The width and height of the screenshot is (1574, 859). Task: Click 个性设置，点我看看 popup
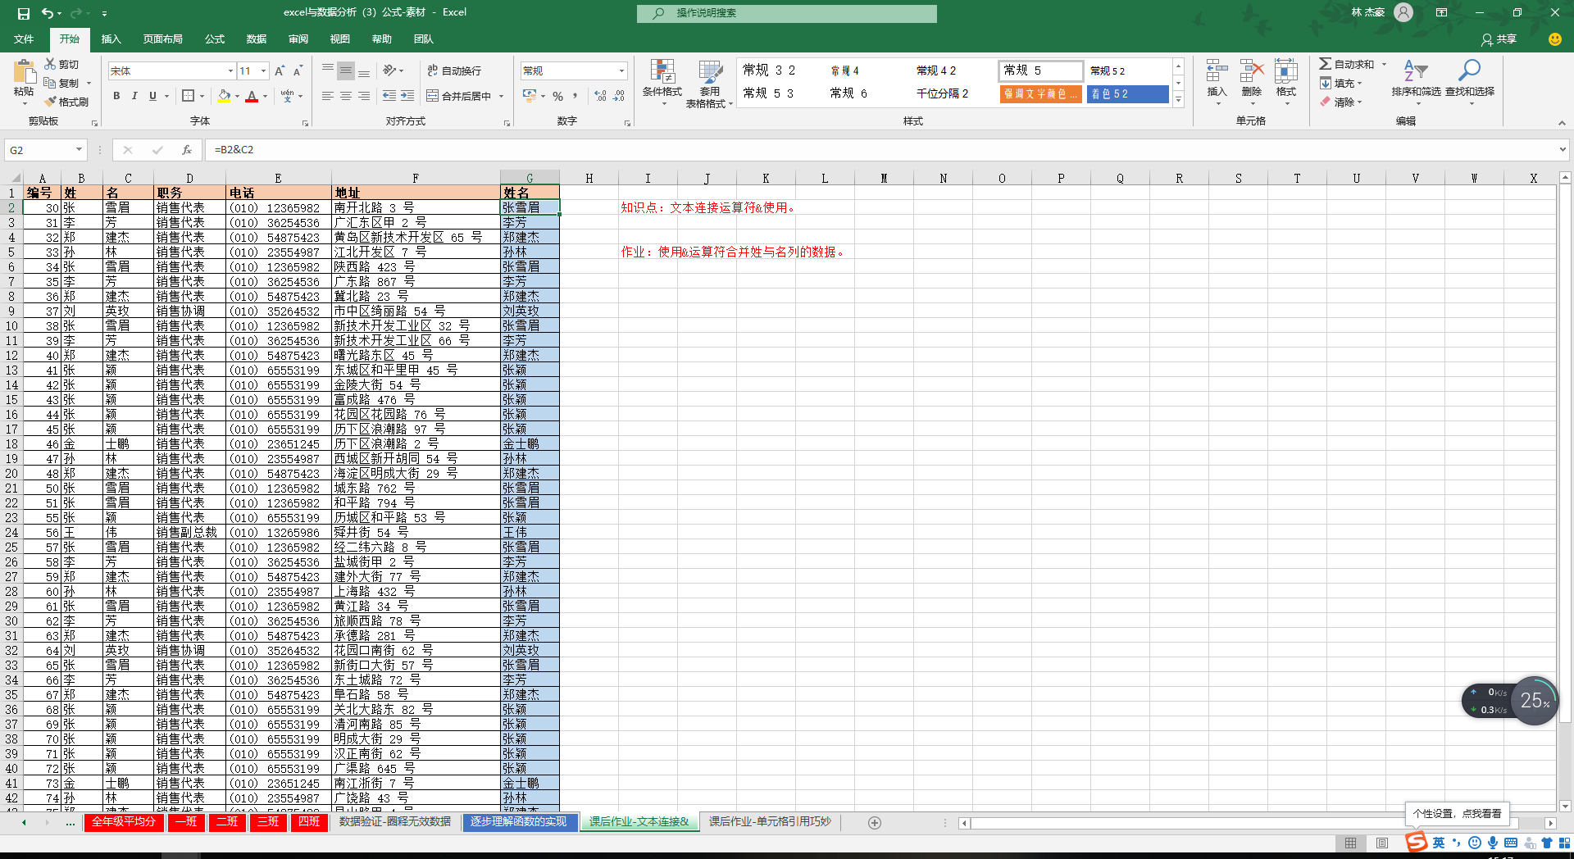coord(1458,814)
